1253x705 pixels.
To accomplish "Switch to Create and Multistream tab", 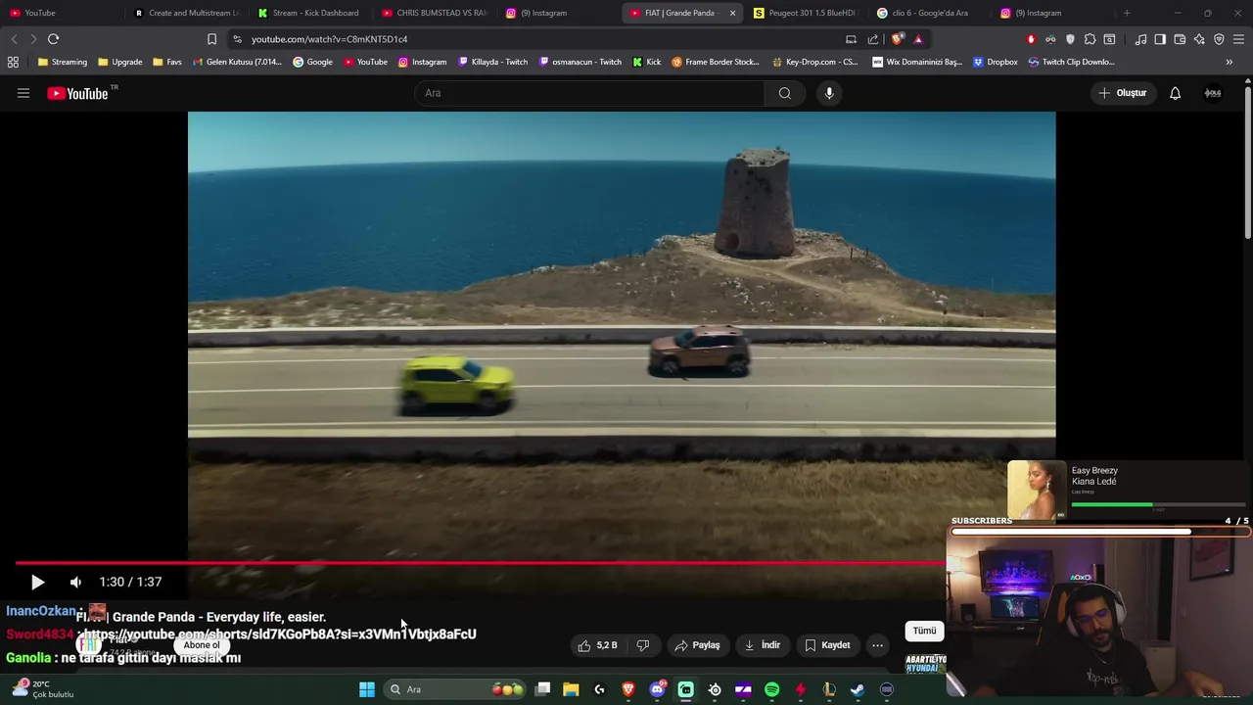I will pos(186,13).
